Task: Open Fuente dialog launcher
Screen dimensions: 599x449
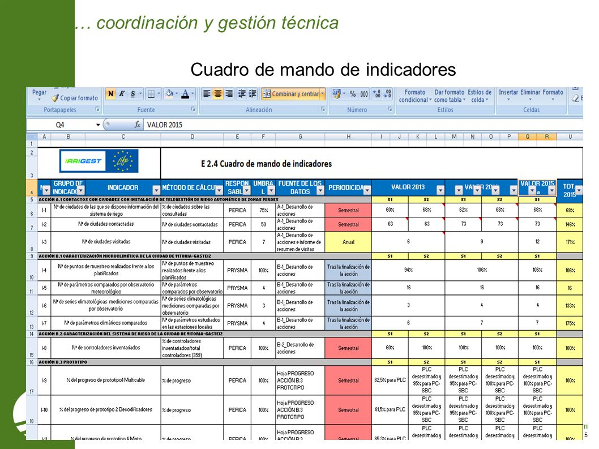Action: [193, 109]
